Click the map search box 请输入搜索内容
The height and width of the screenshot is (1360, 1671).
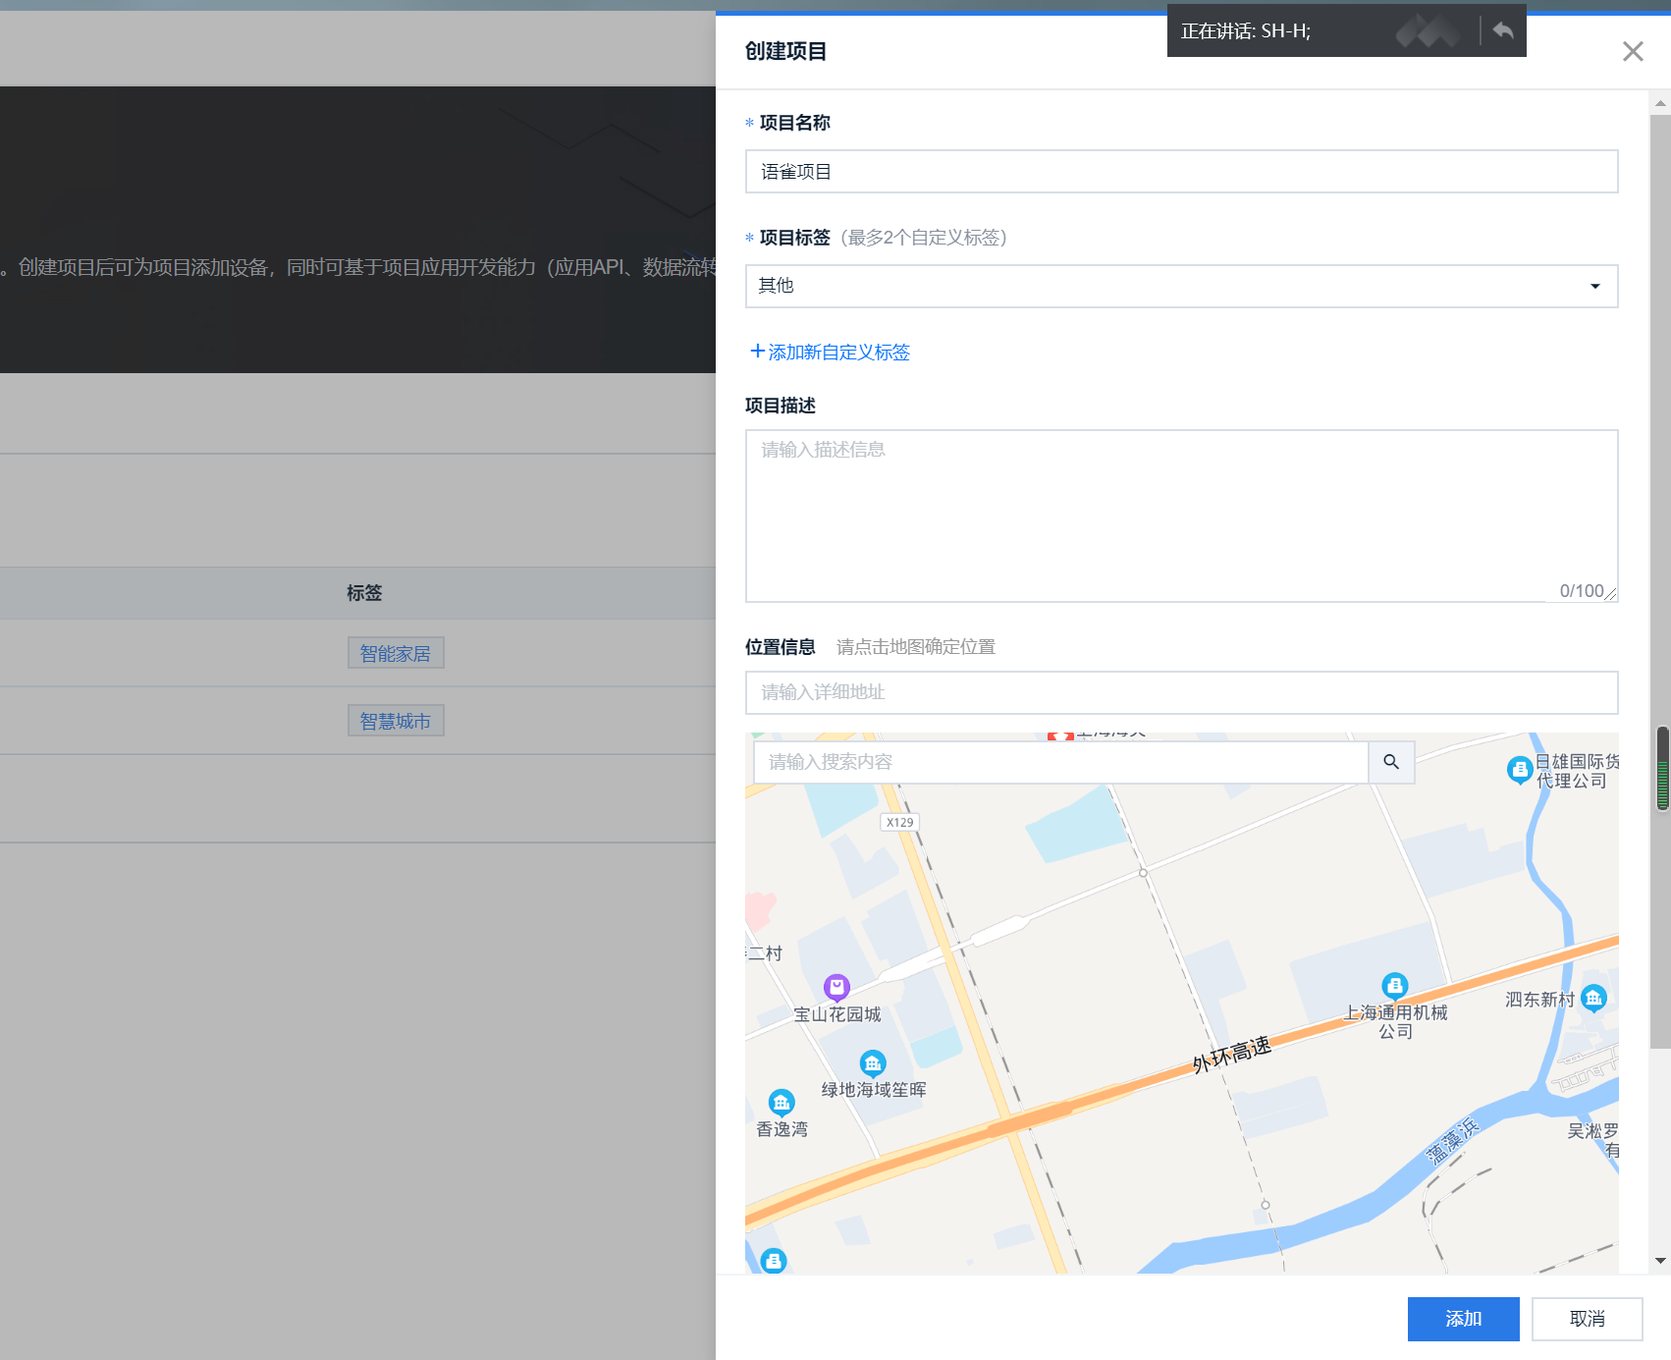1060,762
